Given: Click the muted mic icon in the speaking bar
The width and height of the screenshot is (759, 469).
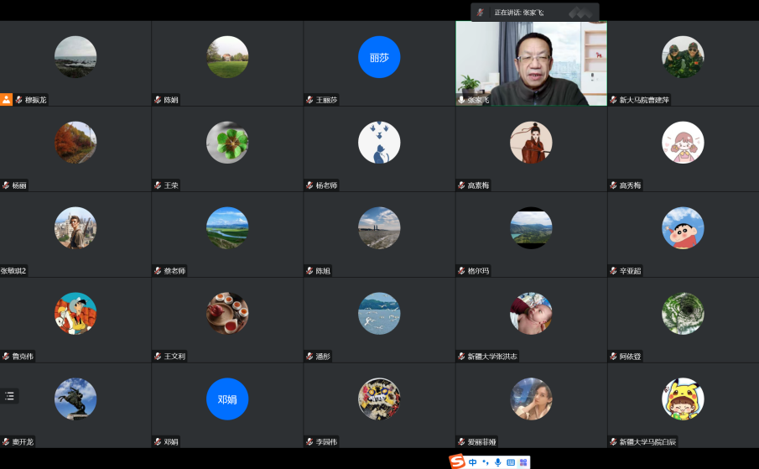Looking at the screenshot, I should (x=481, y=13).
